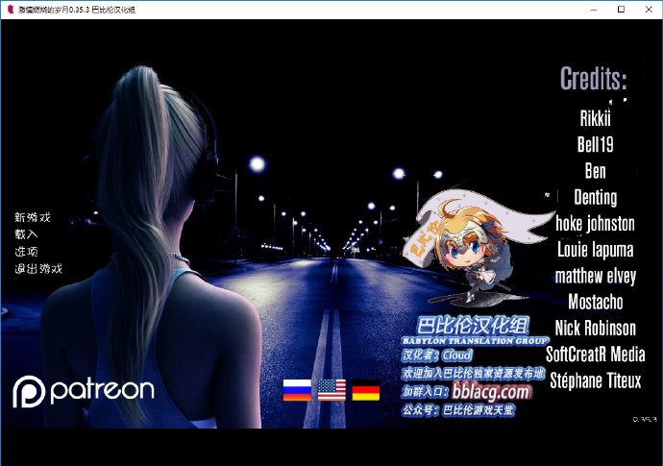The image size is (663, 466).
Task: Minimize the game window
Action: click(x=594, y=10)
